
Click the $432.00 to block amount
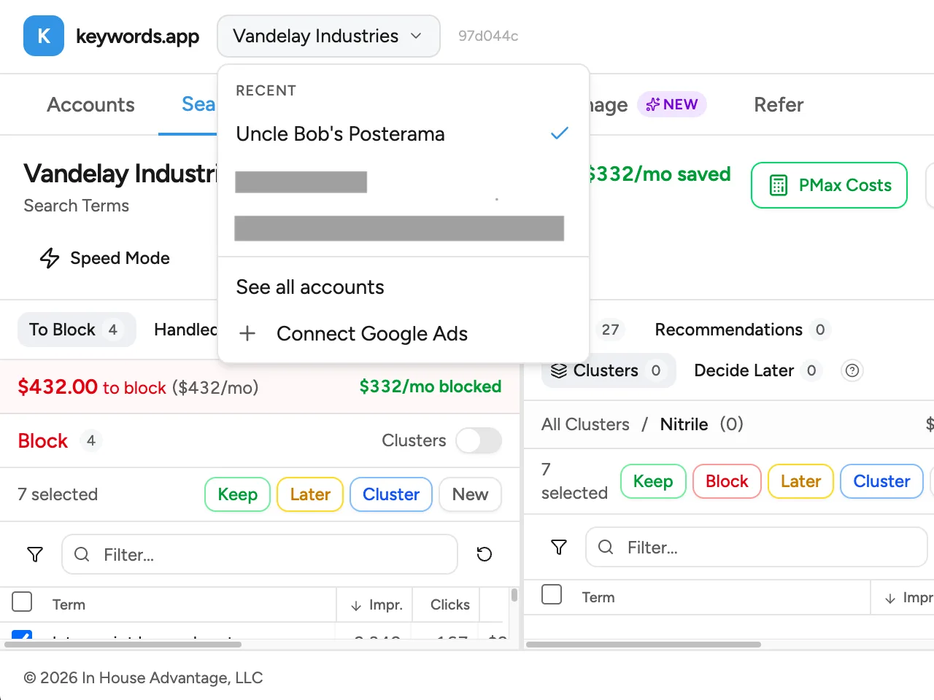pos(58,386)
